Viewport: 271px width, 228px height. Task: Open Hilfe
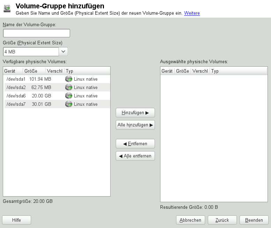tap(17, 220)
